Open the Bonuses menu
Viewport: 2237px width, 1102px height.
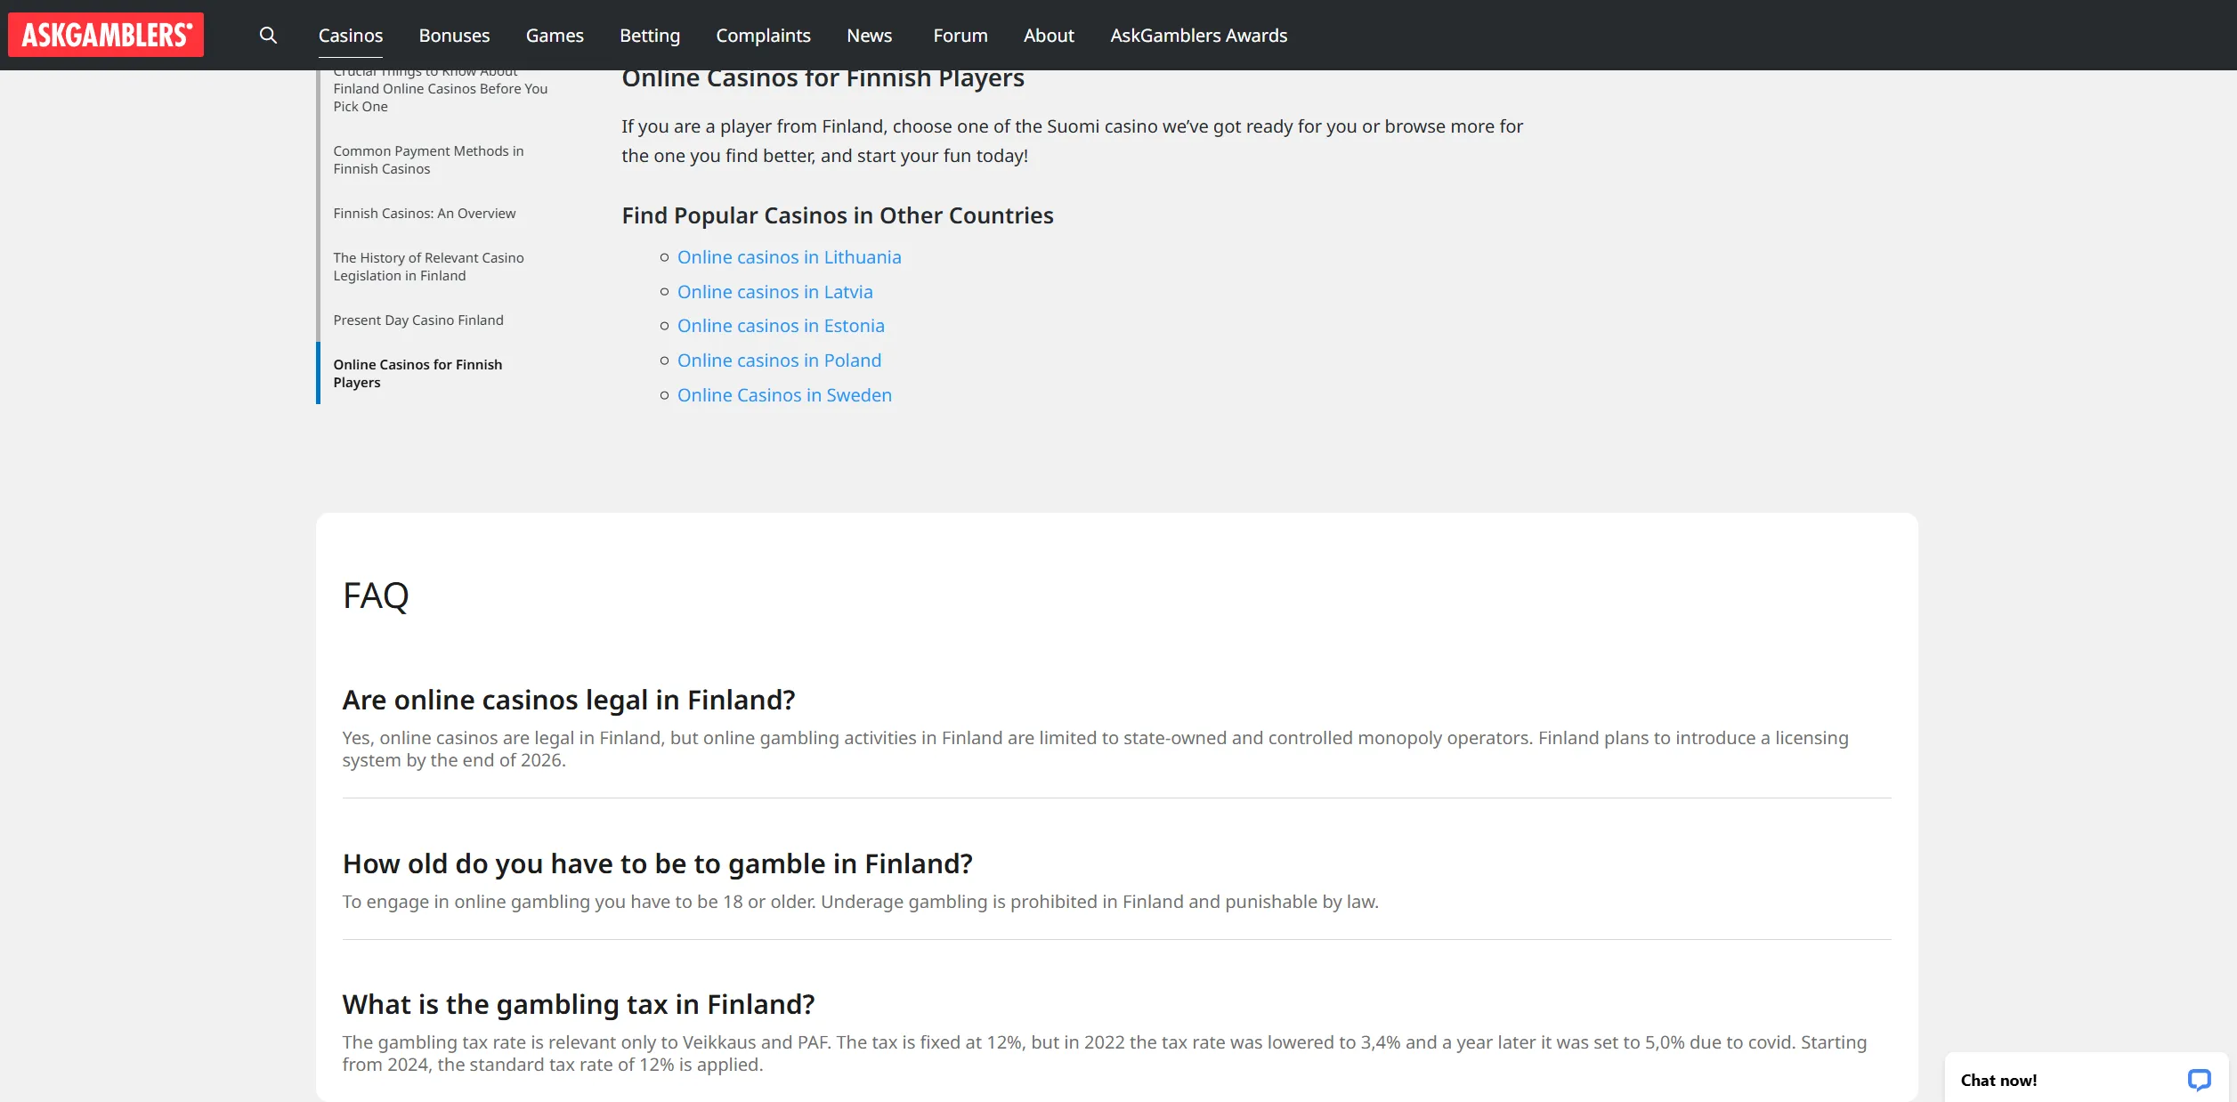pos(454,36)
